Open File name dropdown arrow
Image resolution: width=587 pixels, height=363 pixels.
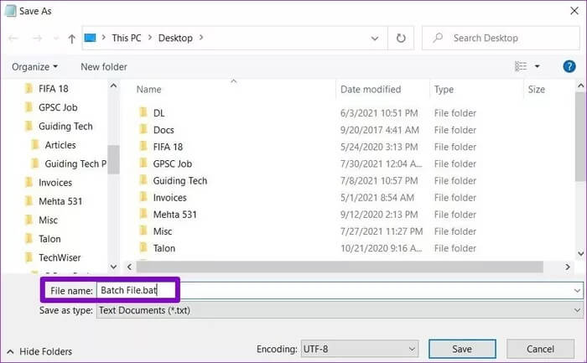[x=577, y=290]
